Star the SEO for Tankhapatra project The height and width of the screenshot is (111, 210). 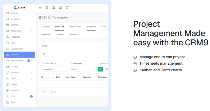pos(71,18)
